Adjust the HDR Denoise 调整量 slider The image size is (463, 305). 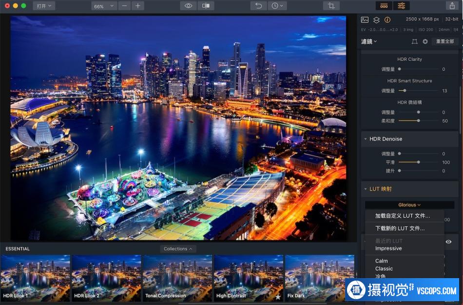[419, 153]
